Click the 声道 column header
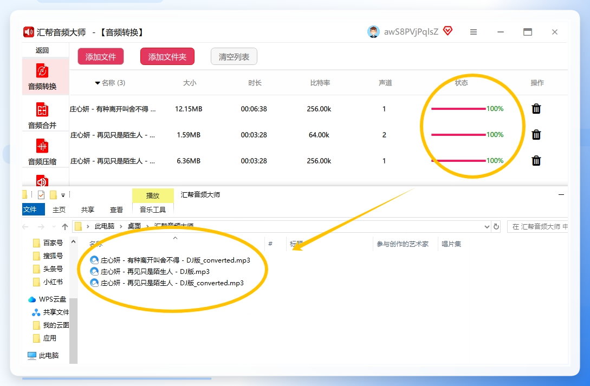The width and height of the screenshot is (590, 386). 385,83
